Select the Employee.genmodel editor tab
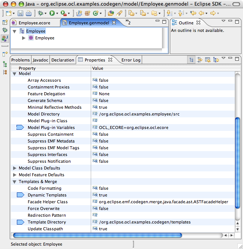Image resolution: width=243 pixels, height=249 pixels. click(89, 23)
